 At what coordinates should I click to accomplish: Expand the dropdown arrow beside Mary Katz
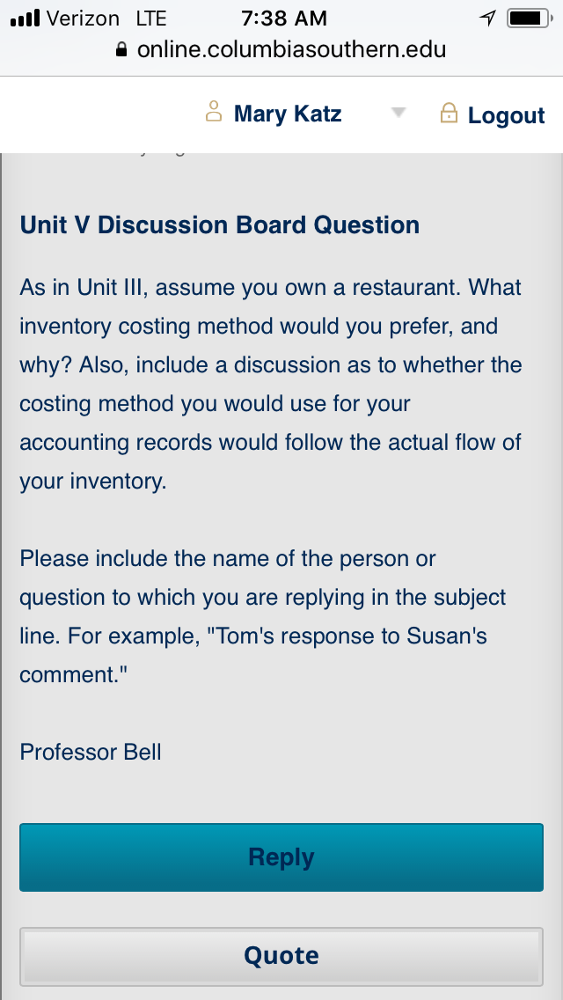(398, 113)
